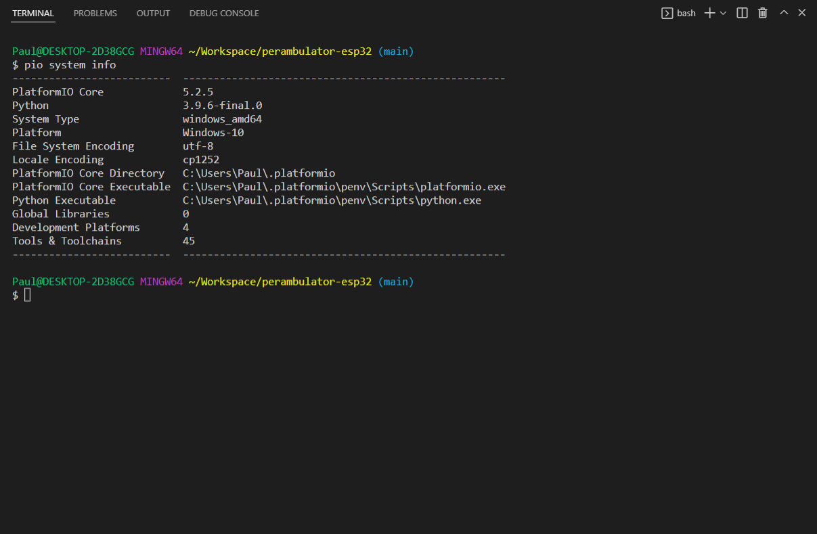Maximize the panel with the chevron-up icon
The height and width of the screenshot is (534, 817).
click(783, 12)
